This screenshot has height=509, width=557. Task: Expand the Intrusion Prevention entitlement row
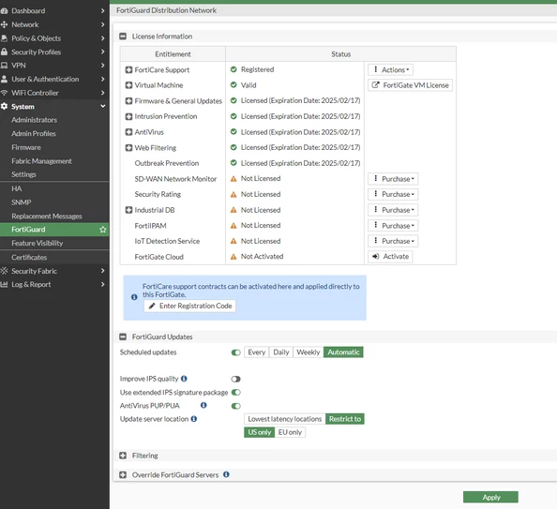click(x=129, y=116)
